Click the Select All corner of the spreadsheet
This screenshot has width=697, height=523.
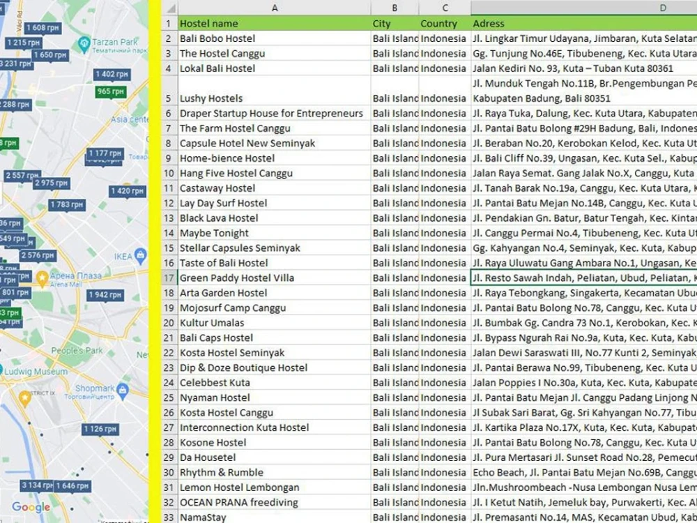170,8
